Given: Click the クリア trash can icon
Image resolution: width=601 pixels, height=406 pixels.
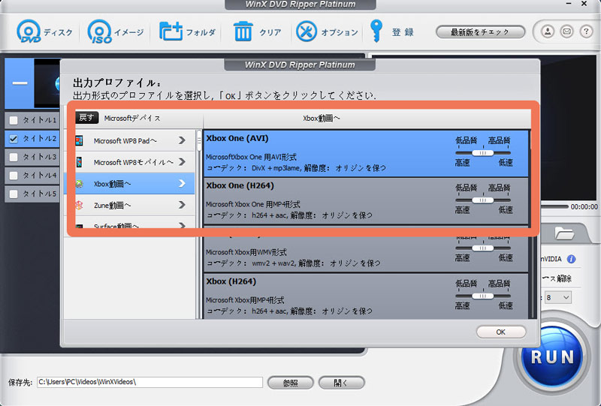Looking at the screenshot, I should point(243,32).
